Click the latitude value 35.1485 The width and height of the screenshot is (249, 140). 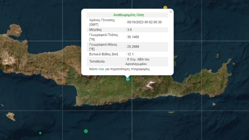[x=133, y=37]
